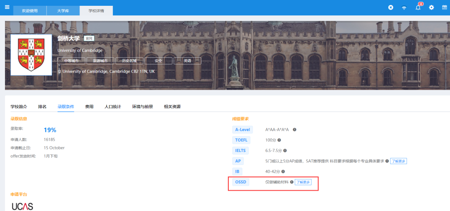
Task: Click the 录取信息 heading
Action: 19,119
